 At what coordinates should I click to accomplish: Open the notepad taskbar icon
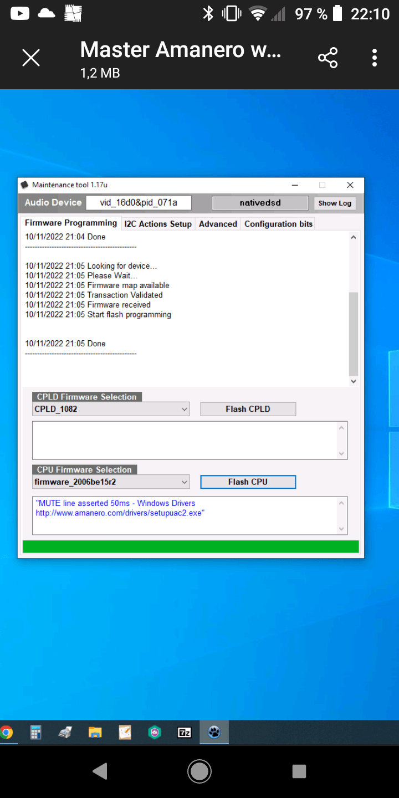[125, 733]
